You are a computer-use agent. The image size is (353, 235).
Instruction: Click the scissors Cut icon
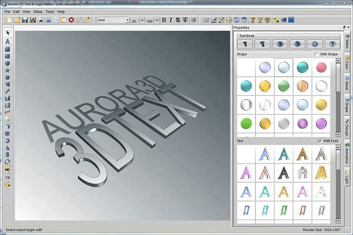pos(49,20)
